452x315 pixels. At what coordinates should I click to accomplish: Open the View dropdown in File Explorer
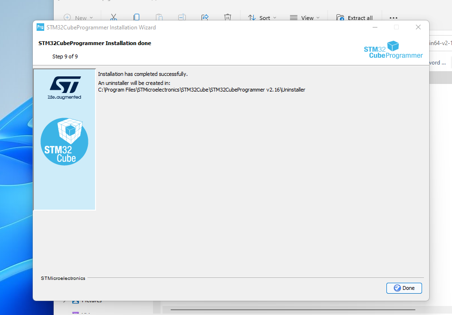[x=304, y=18]
